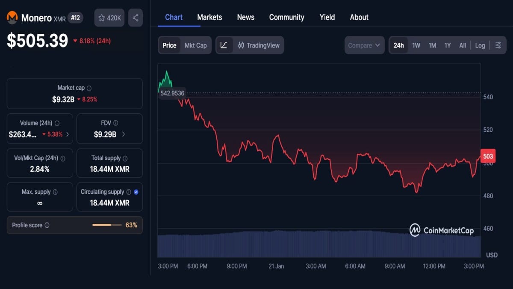Switch to TradingView chart mode
The image size is (513, 289).
click(259, 45)
